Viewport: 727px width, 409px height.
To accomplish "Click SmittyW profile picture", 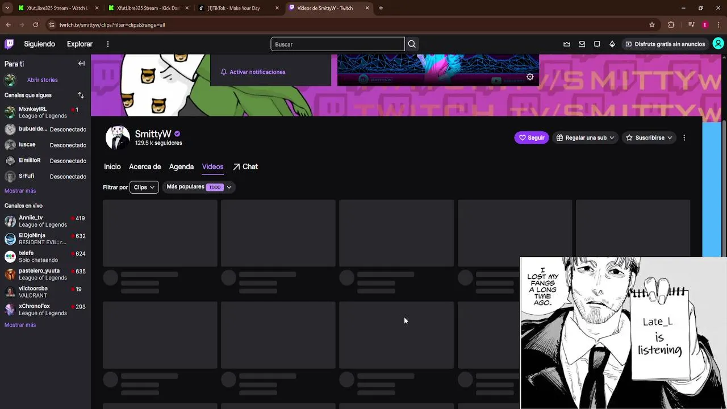I will [118, 138].
